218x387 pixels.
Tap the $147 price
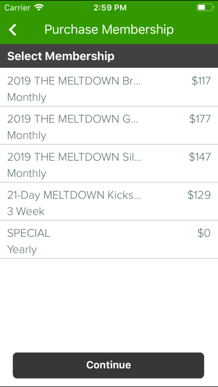coord(200,157)
